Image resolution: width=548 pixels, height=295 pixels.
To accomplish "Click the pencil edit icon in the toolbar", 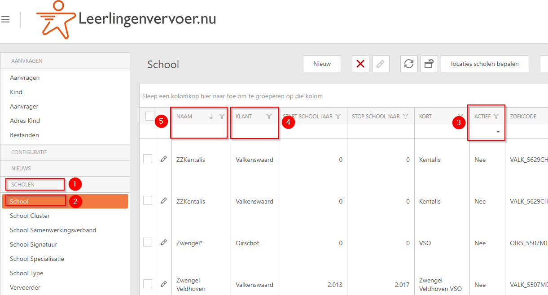I will point(380,63).
